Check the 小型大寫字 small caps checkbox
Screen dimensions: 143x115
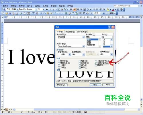pyautogui.click(x=96, y=61)
